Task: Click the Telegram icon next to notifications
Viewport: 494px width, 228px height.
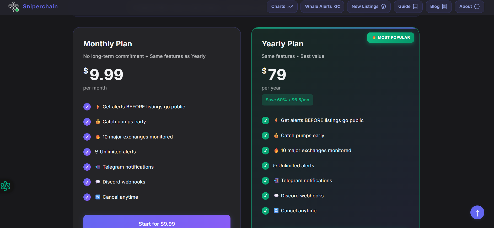Action: click(x=98, y=167)
